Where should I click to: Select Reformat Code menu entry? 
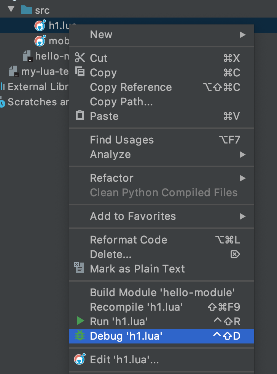tap(129, 240)
